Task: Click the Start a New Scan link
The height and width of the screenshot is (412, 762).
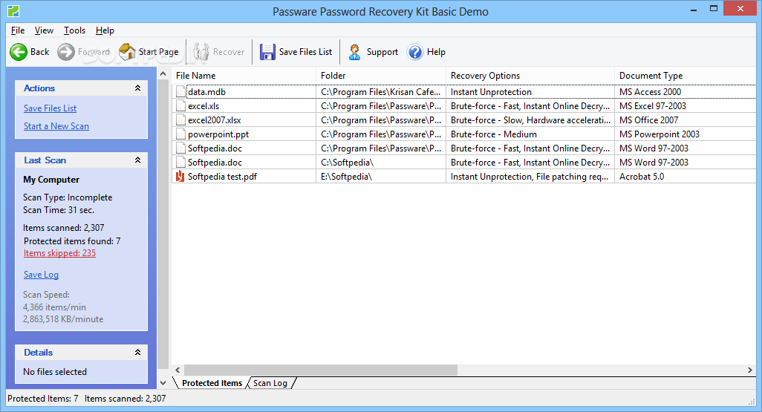Action: click(x=56, y=126)
